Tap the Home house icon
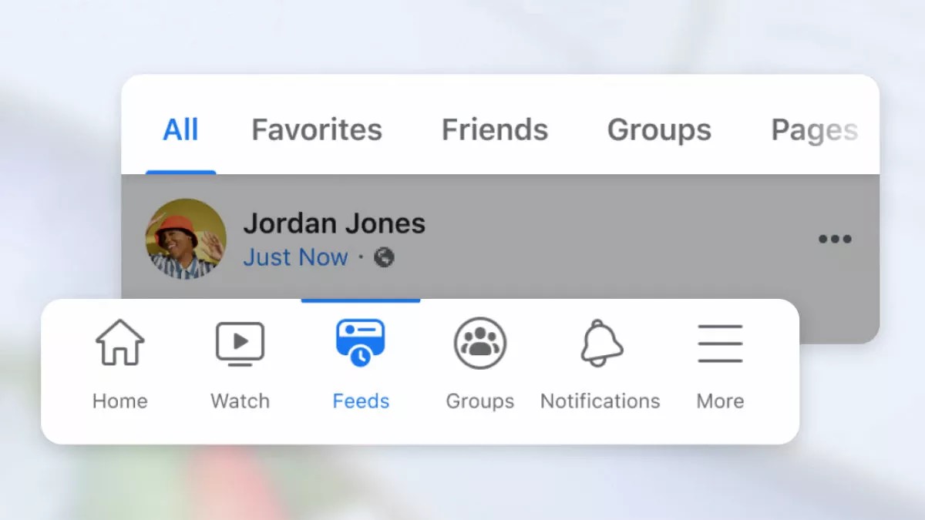Image resolution: width=925 pixels, height=520 pixels. 119,343
